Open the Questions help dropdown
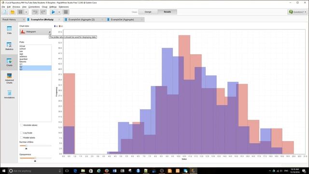309x174 pixels. click(x=297, y=12)
